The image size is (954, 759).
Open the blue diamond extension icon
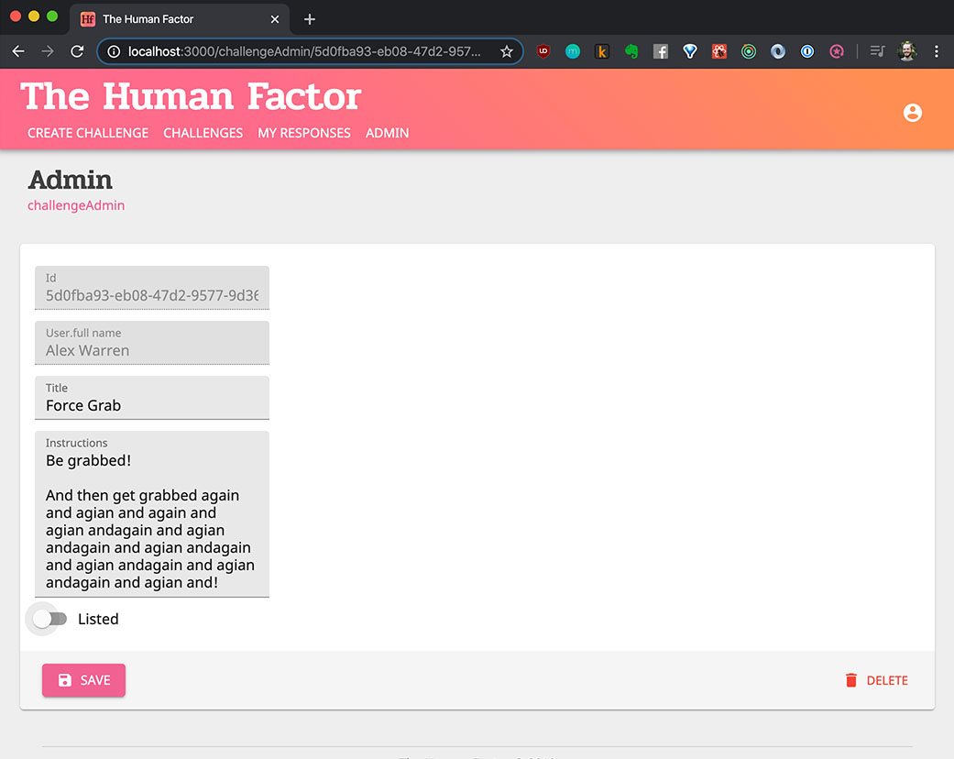pyautogui.click(x=690, y=51)
